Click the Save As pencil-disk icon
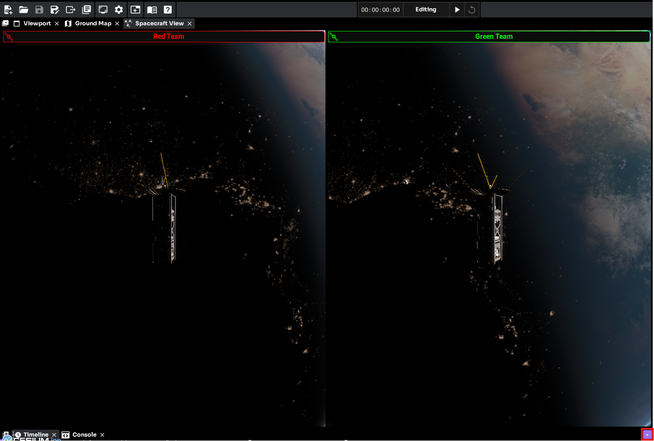 [x=55, y=10]
